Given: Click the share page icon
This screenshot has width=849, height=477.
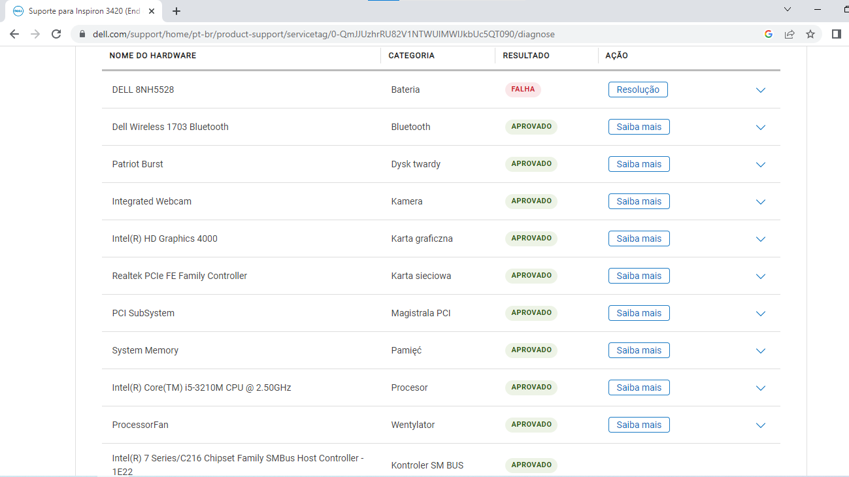Looking at the screenshot, I should pyautogui.click(x=790, y=34).
